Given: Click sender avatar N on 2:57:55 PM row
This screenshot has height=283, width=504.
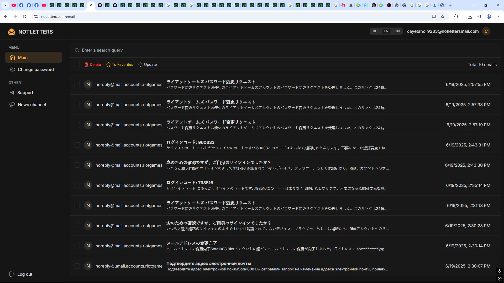Looking at the screenshot, I should [88, 84].
